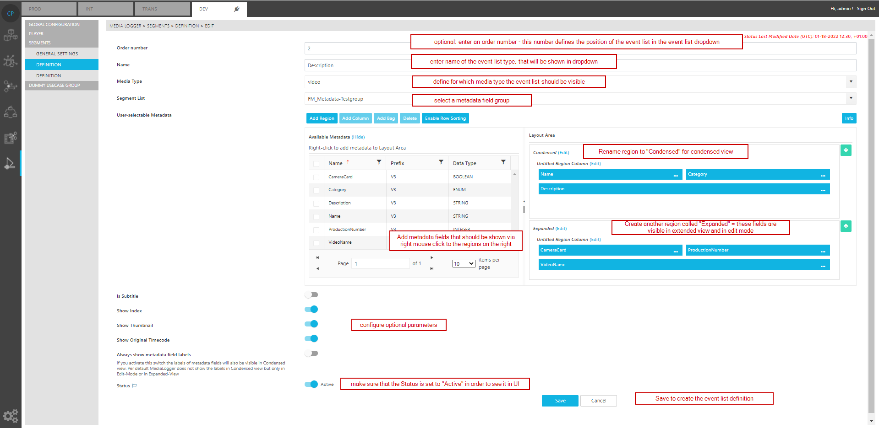Enable the Is Subtitle toggle
Screen dimensions: 879x428
click(x=311, y=295)
